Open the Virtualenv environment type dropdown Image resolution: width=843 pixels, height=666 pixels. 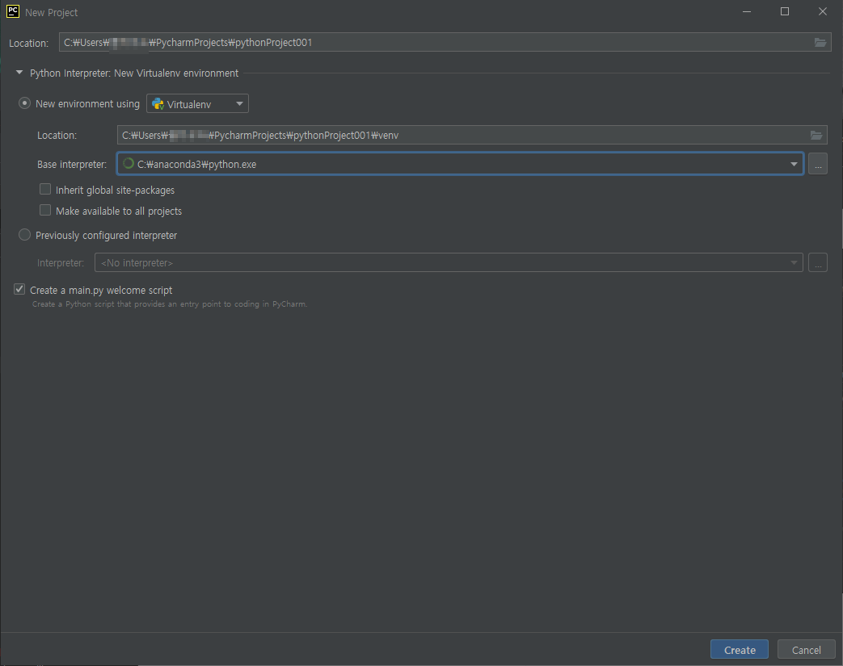point(197,103)
